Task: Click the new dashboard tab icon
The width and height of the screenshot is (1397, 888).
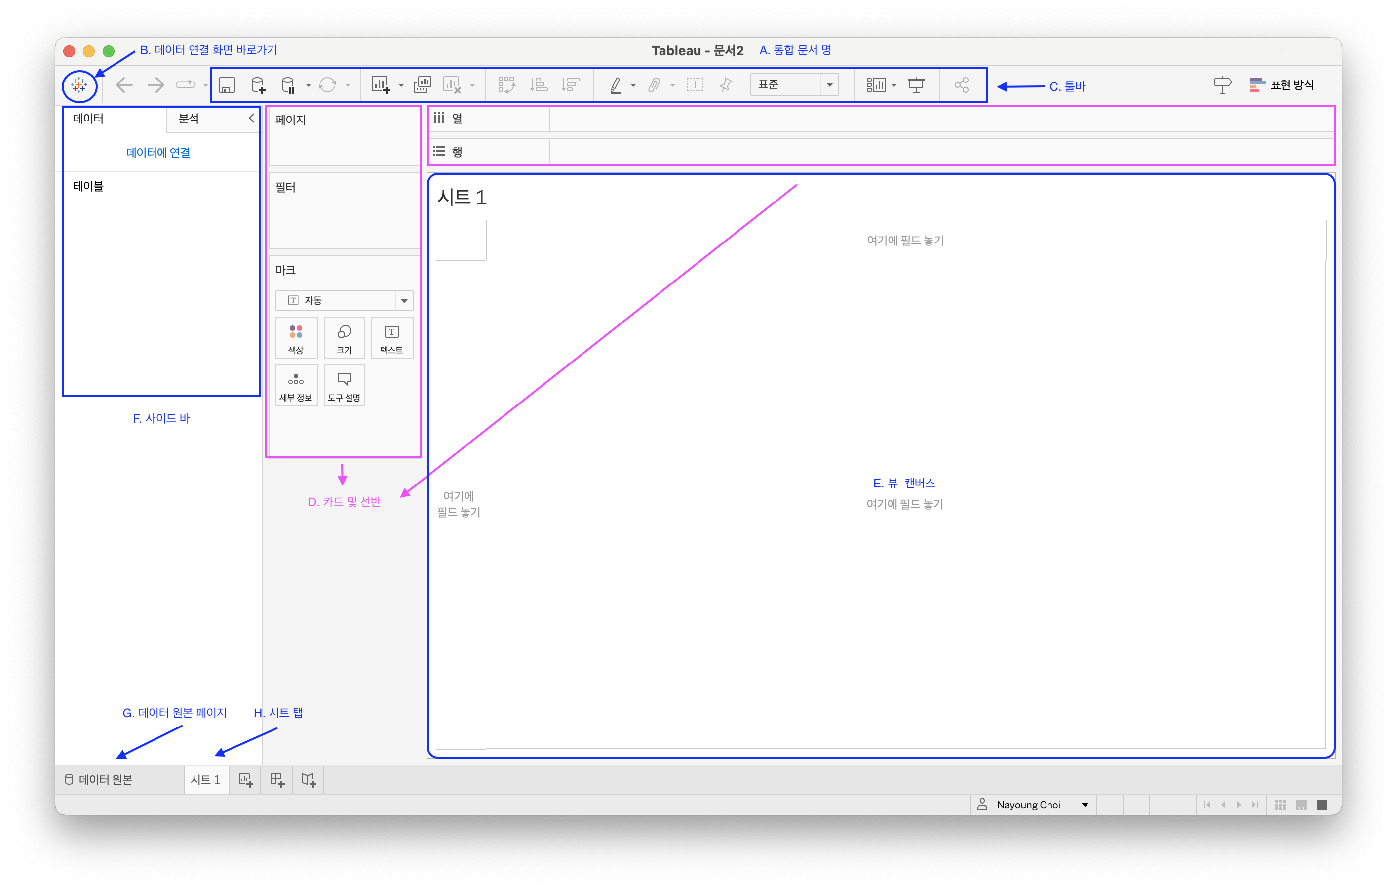Action: click(x=277, y=780)
